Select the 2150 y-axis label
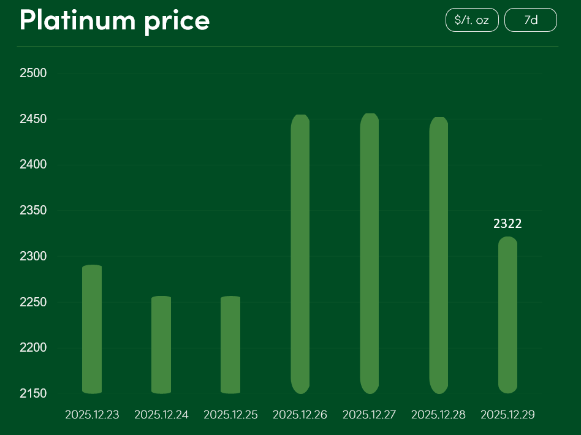 [x=34, y=393]
